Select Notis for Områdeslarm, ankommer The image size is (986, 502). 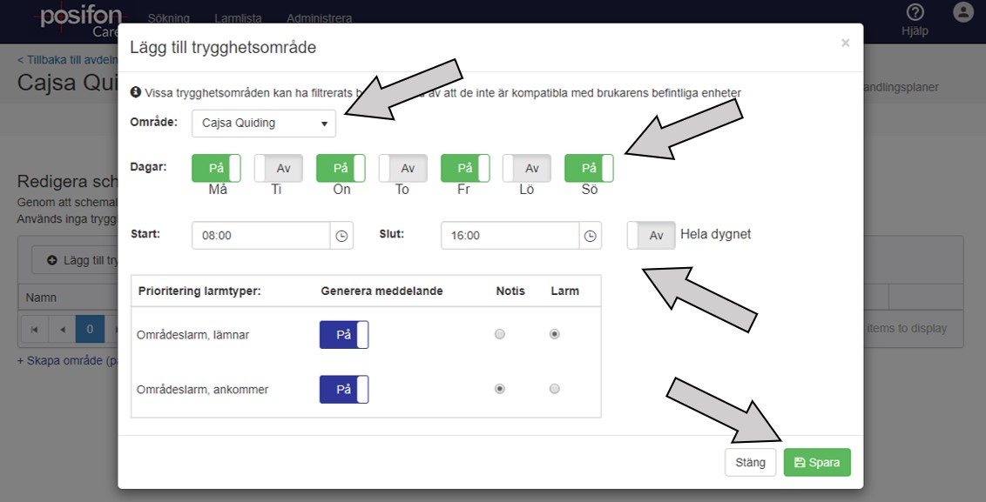click(500, 389)
